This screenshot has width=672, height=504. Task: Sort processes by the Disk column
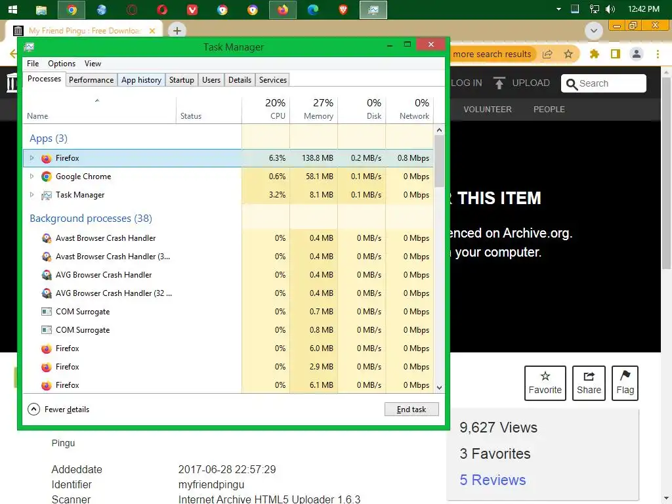[x=362, y=110]
